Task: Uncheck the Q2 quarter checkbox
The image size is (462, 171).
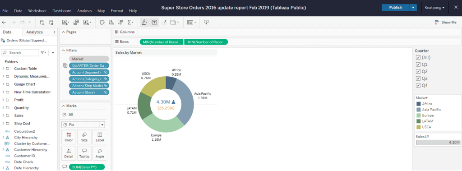Action: tap(418, 72)
